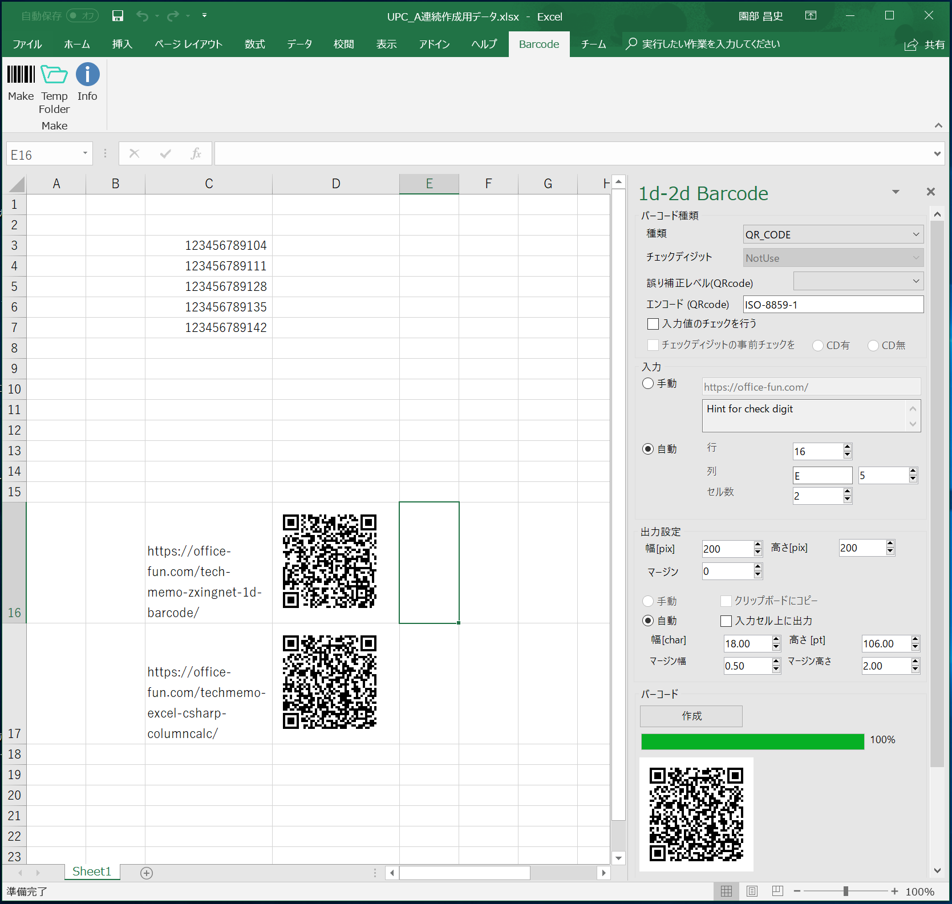Image resolution: width=952 pixels, height=904 pixels.
Task: Close the 1d-2d Barcode pane
Action: [x=931, y=192]
